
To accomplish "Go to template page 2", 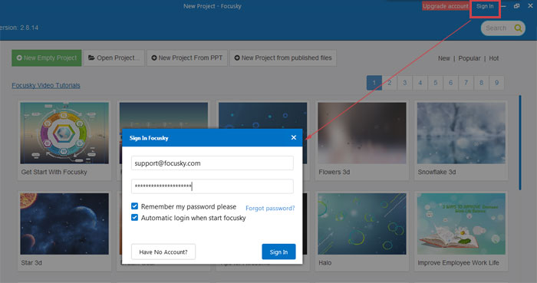I will (x=390, y=83).
